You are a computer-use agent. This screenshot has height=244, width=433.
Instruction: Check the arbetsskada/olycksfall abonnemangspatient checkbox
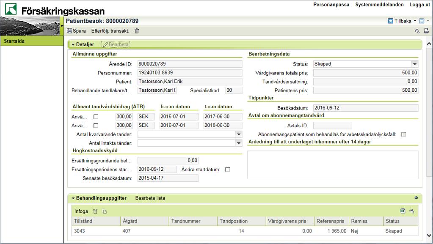point(404,134)
